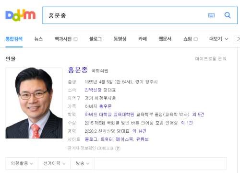The height and width of the screenshot is (173, 240).
Task: Expand the 의정활동 dropdown
Action: pyautogui.click(x=22, y=163)
